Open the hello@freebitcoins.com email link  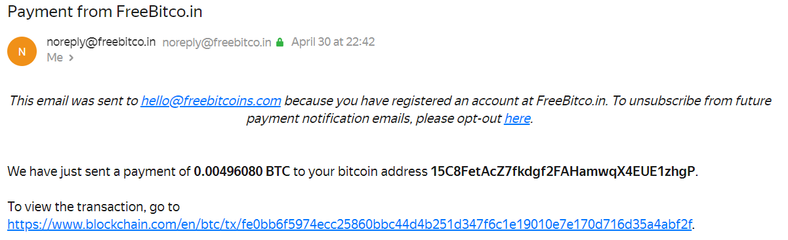pyautogui.click(x=211, y=101)
